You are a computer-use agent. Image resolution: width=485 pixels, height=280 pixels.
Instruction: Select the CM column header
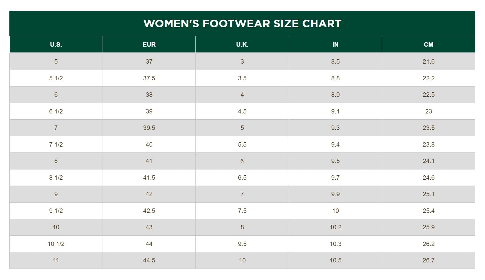click(429, 45)
